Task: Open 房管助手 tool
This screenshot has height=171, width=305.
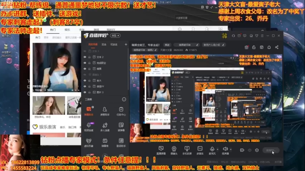Action: [105, 111]
